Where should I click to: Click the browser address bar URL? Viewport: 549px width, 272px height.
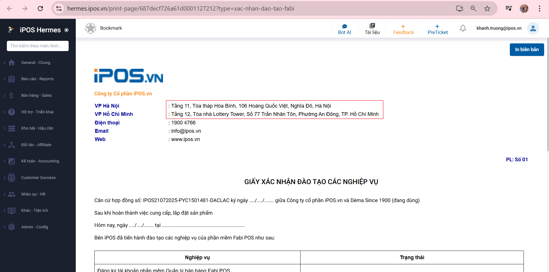pyautogui.click(x=181, y=9)
